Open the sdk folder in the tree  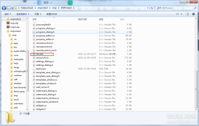14,79
